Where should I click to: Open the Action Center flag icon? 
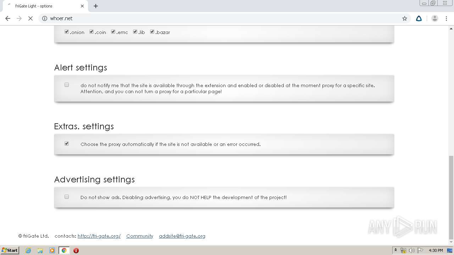point(420,250)
